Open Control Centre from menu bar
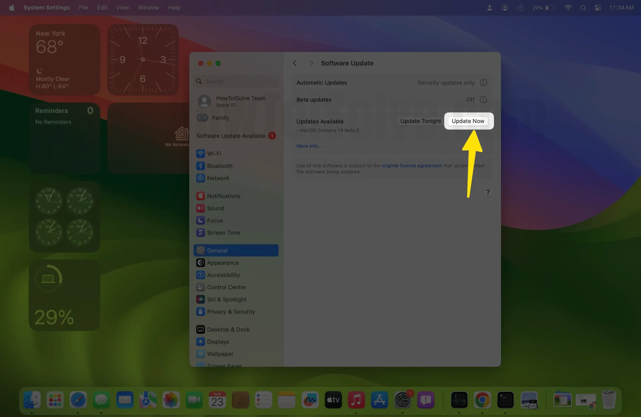This screenshot has width=641, height=417. click(598, 8)
